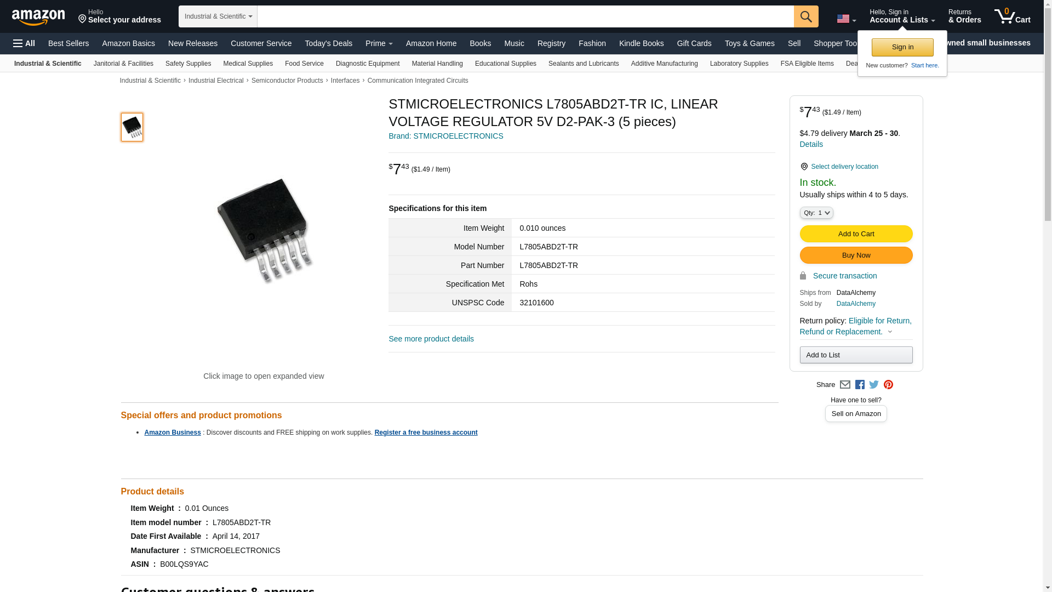Share via email icon
The height and width of the screenshot is (592, 1052).
point(845,385)
